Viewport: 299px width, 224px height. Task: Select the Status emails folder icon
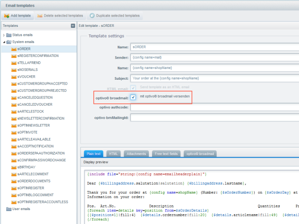pos(9,35)
